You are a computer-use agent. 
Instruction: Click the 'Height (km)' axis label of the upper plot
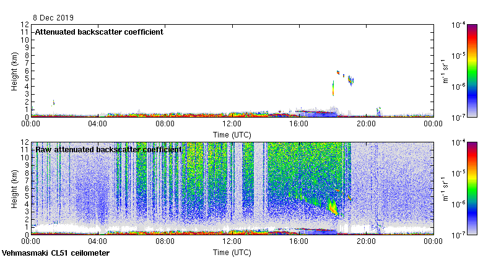pos(14,71)
